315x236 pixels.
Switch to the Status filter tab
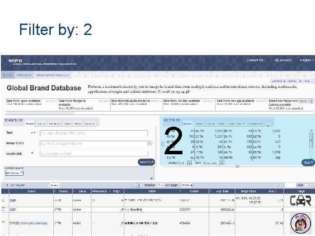211,124
